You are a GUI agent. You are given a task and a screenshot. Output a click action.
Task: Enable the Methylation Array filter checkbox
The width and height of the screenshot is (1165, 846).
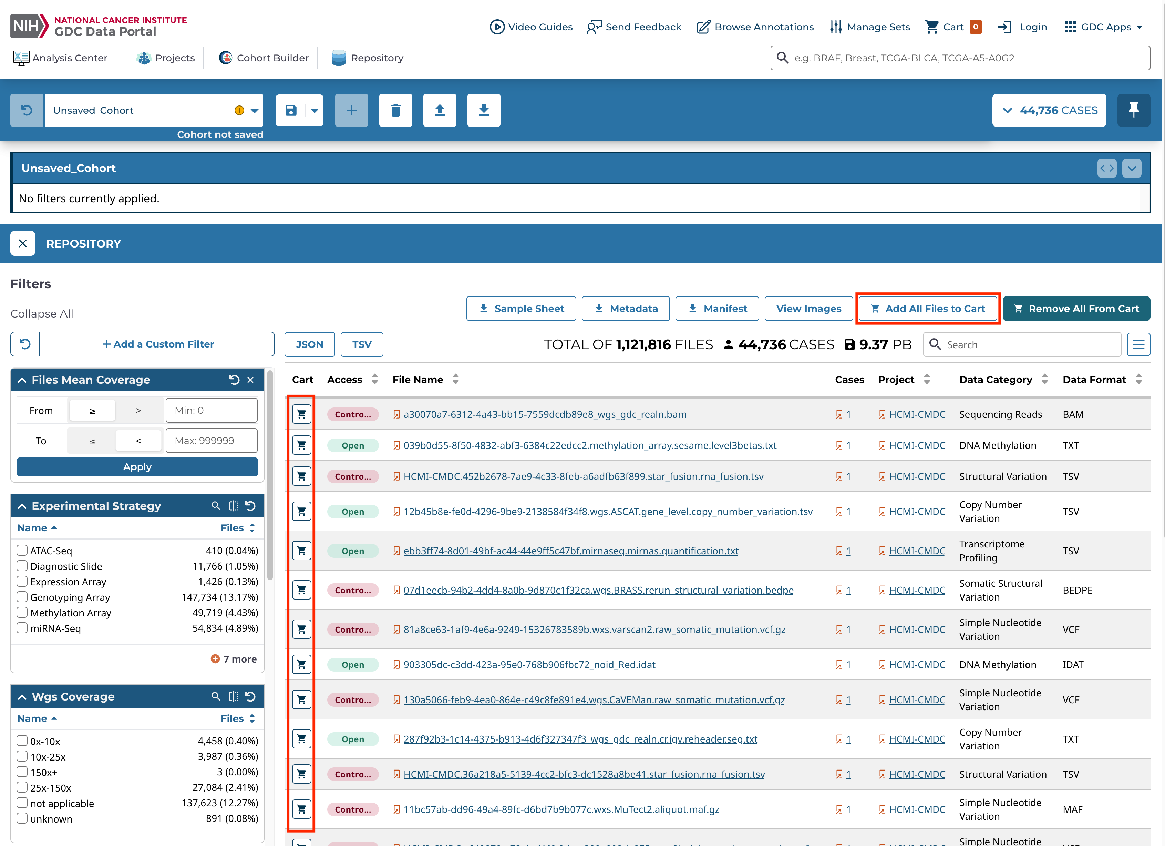22,613
